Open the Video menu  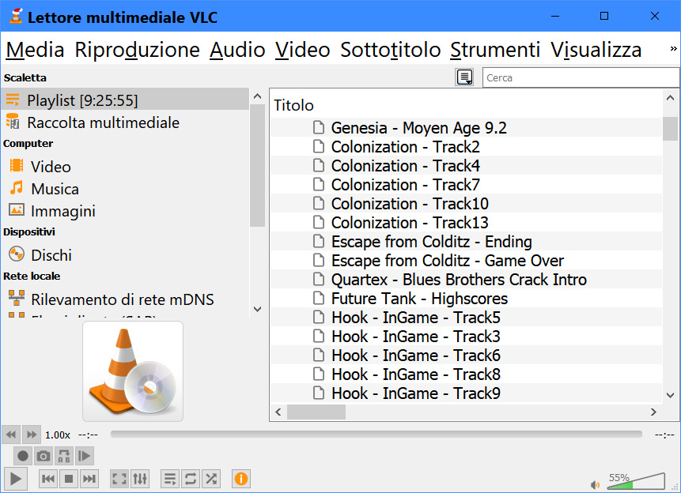(x=303, y=50)
